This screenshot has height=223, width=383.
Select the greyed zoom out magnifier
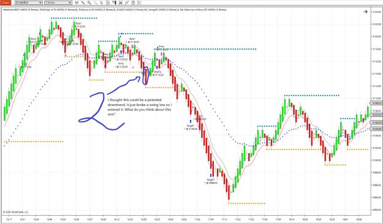coord(96,2)
